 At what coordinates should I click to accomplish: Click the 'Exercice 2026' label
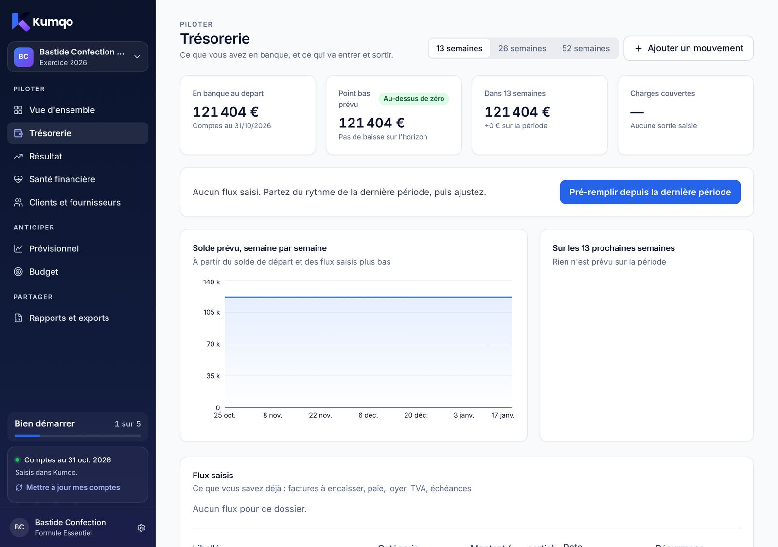pyautogui.click(x=63, y=63)
